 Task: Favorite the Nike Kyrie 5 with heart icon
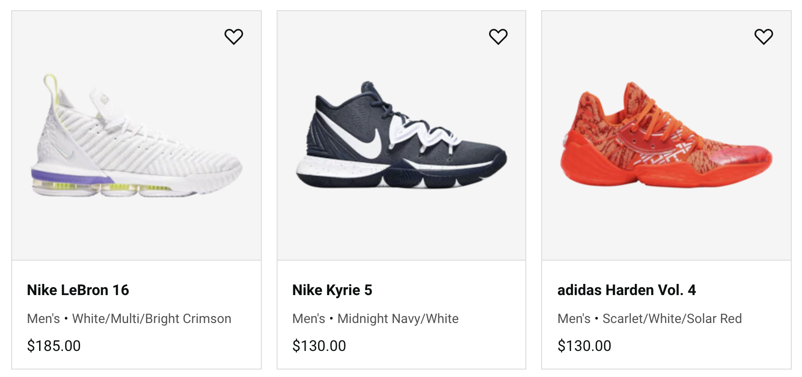[x=499, y=36]
